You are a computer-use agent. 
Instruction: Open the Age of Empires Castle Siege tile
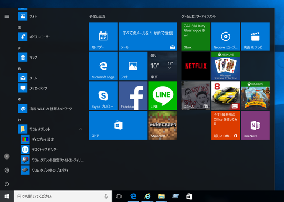[256, 95]
